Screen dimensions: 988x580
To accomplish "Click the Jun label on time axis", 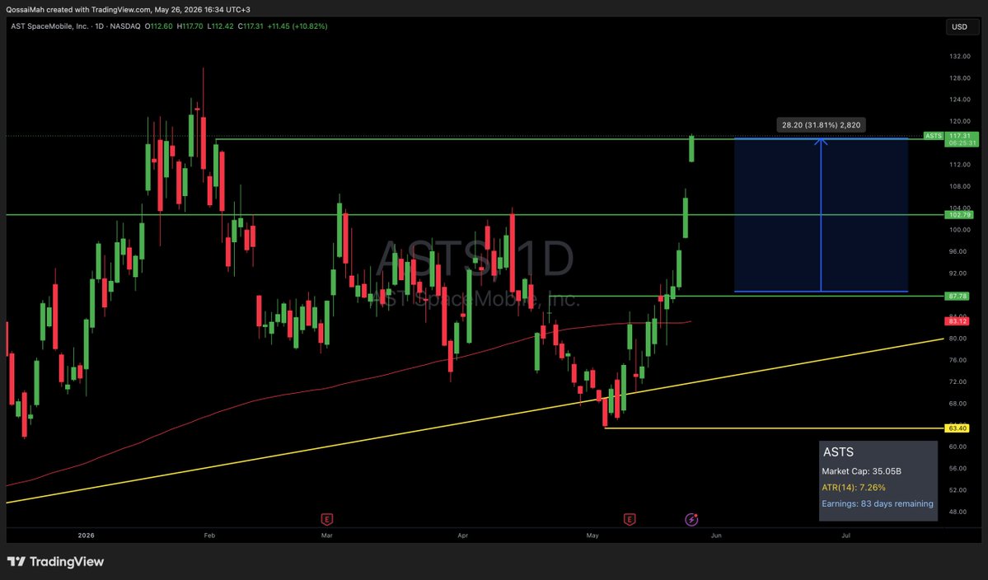I will click(x=716, y=536).
